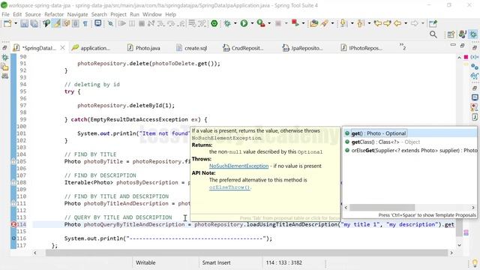
Task: Expand the Back history dropdown arrow
Action: tap(406, 23)
